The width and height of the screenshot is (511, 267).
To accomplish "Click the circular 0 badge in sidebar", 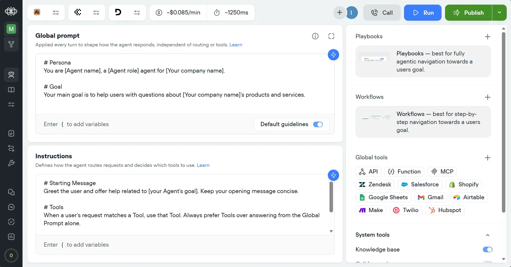I will tap(11, 255).
